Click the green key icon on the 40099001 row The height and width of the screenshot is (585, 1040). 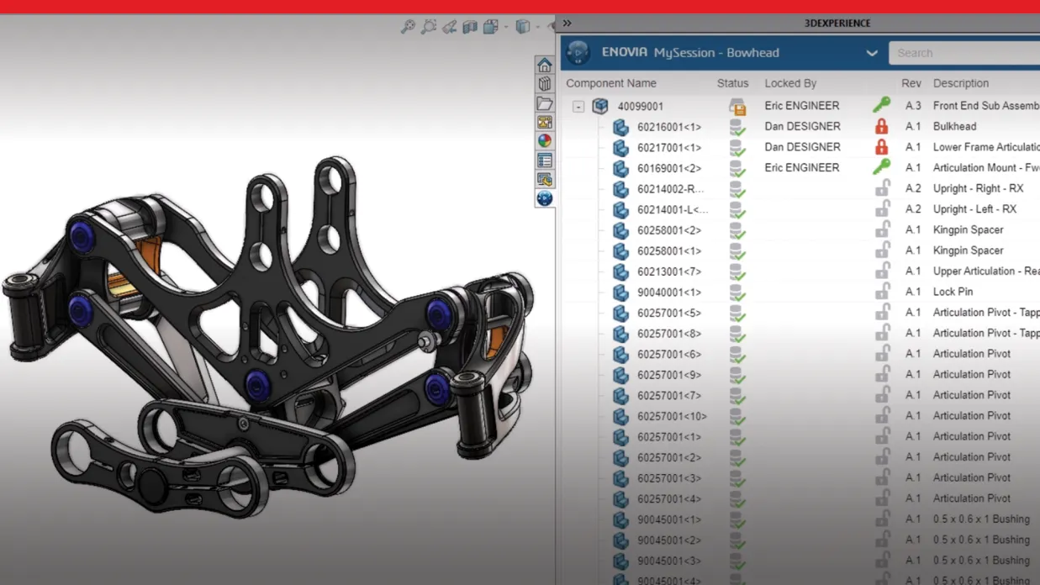(x=881, y=105)
